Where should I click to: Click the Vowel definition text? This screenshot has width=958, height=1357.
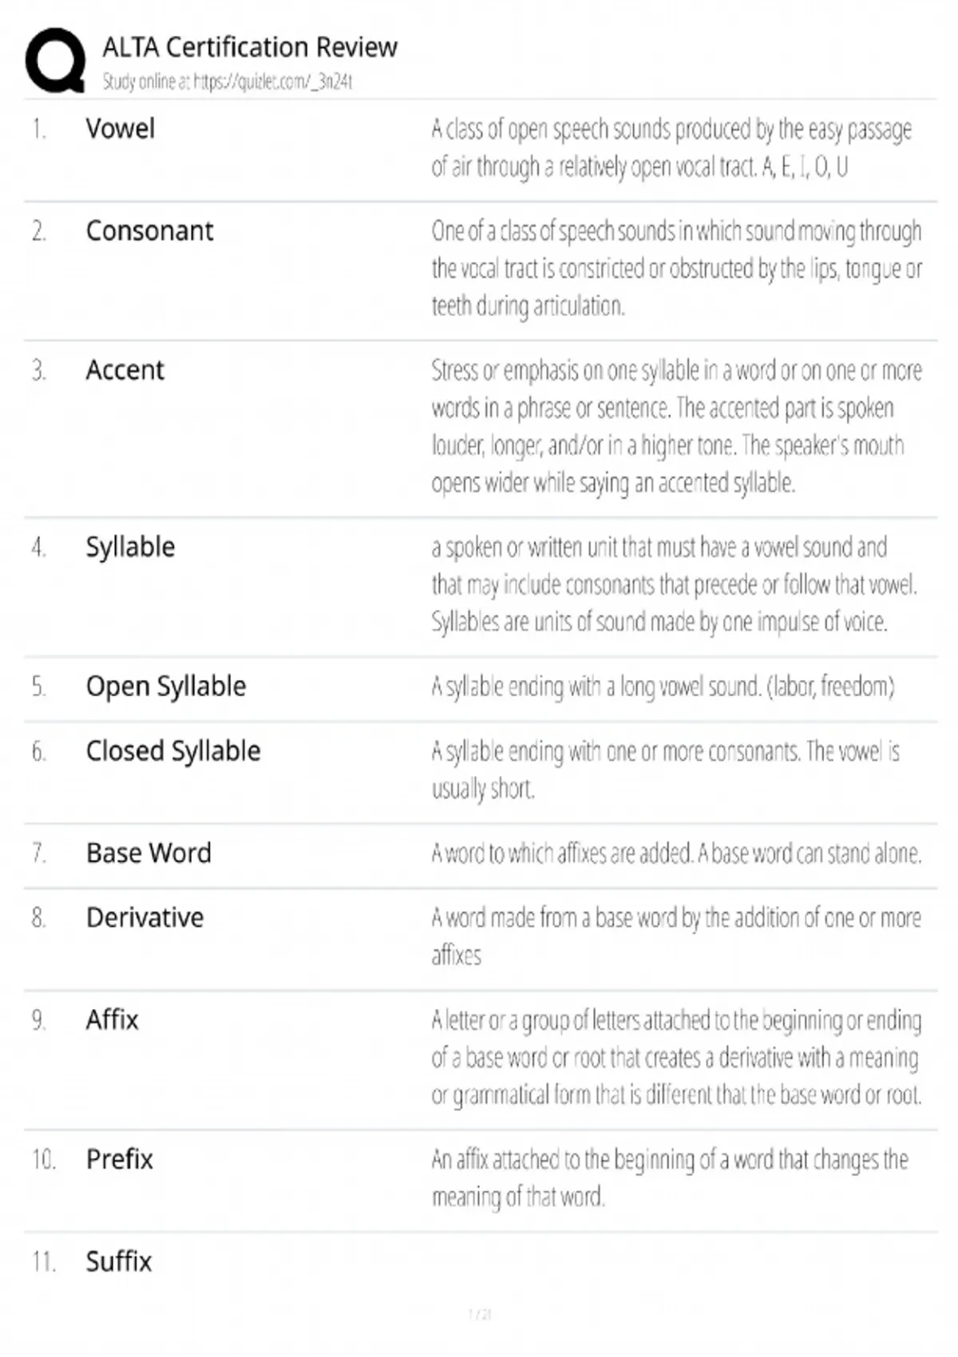pyautogui.click(x=671, y=148)
